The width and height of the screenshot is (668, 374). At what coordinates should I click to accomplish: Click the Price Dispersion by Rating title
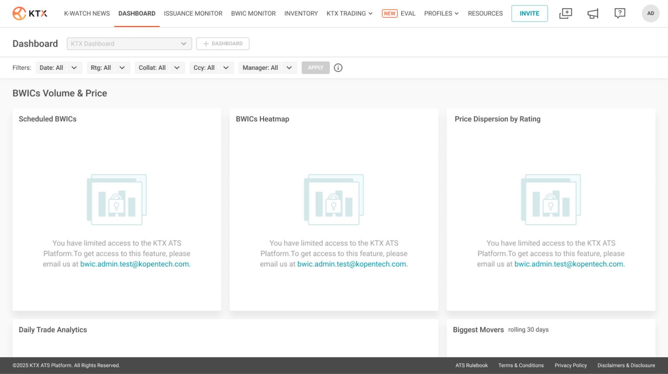pyautogui.click(x=498, y=119)
